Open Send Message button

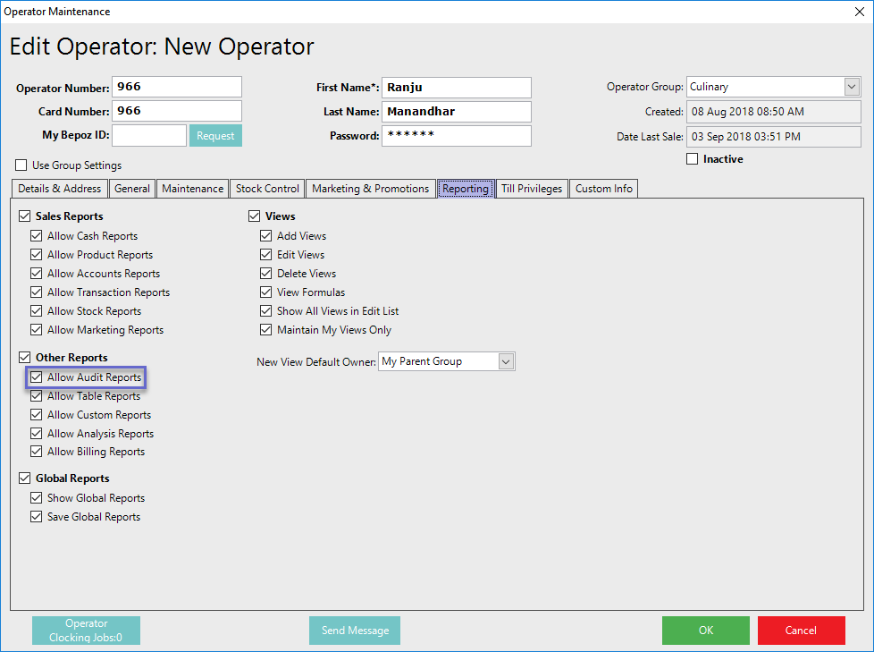tap(355, 631)
